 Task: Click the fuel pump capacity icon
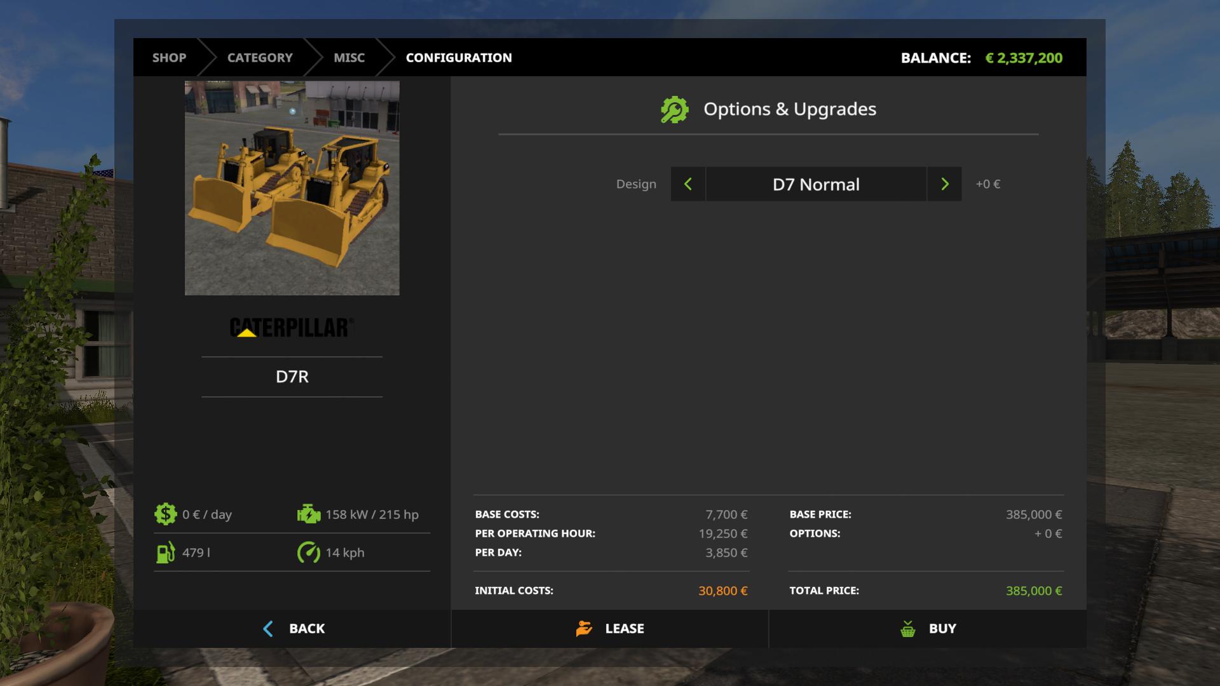click(x=165, y=552)
